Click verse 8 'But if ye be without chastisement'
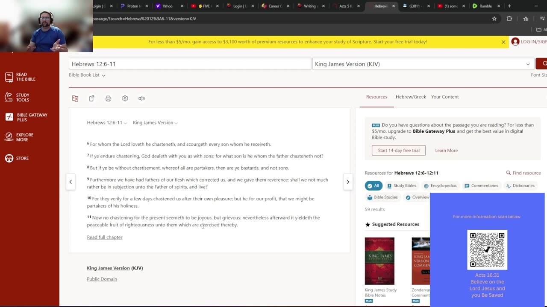 coord(188,168)
